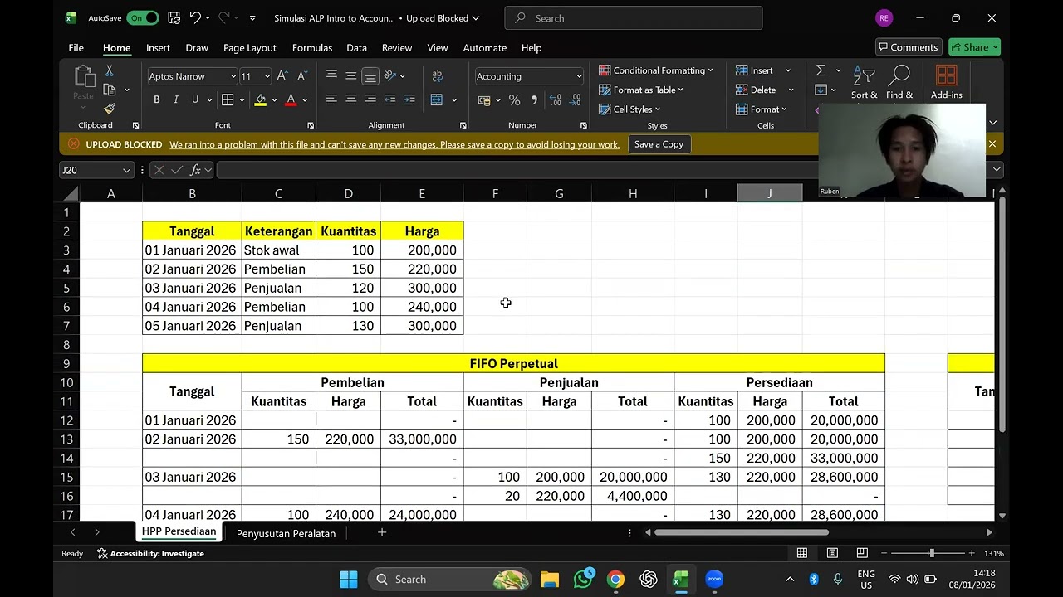Switch to the Formulas ribbon tab

point(312,47)
